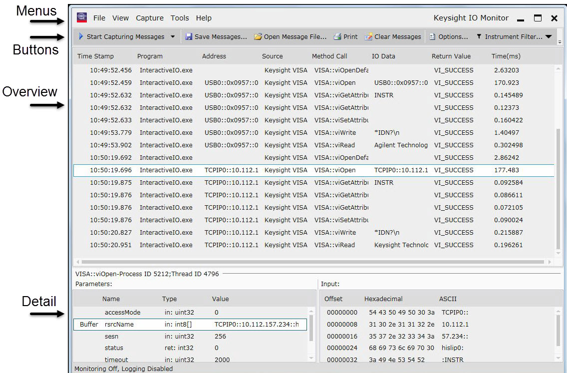Select the accessMode parameter row
This screenshot has height=373, width=567.
pyautogui.click(x=190, y=312)
